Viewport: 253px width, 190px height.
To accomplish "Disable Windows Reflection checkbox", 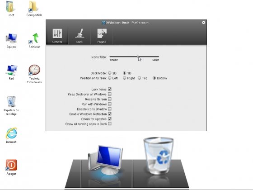I will (110, 114).
